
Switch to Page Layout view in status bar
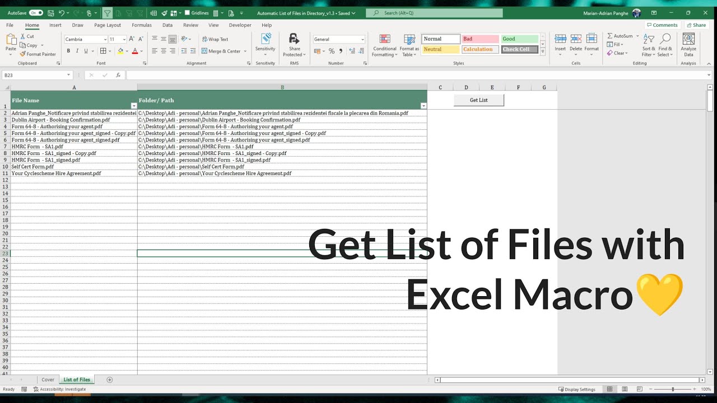625,389
